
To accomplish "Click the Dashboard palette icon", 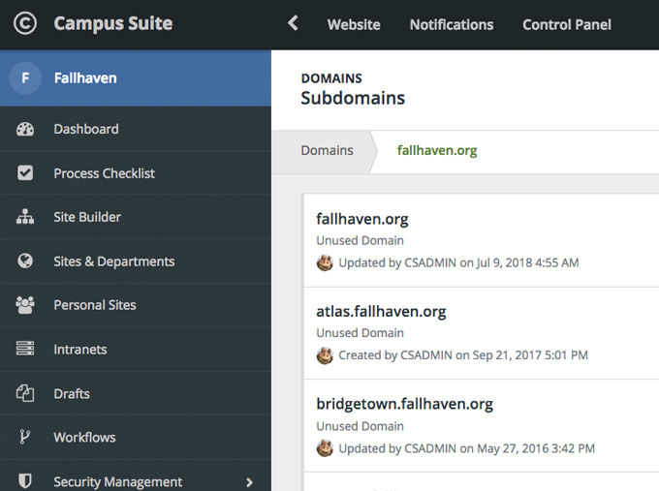I will click(25, 129).
